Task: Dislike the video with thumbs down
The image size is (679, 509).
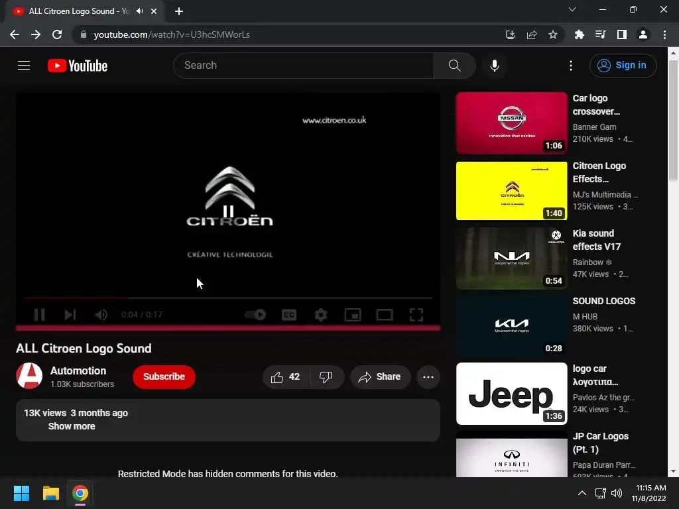Action: coord(326,377)
